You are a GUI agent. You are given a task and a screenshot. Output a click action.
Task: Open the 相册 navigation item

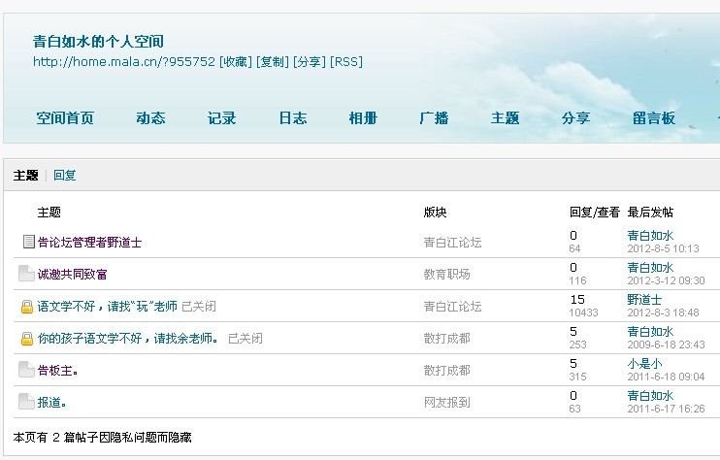click(363, 118)
